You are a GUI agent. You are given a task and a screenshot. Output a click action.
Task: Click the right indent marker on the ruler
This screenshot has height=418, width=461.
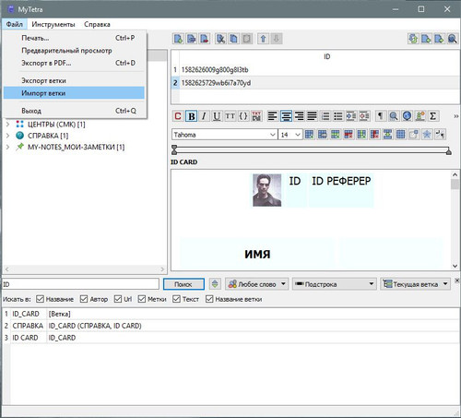point(449,151)
